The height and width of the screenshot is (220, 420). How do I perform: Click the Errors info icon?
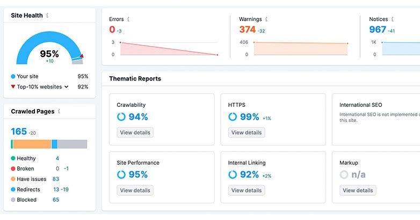[x=128, y=19]
